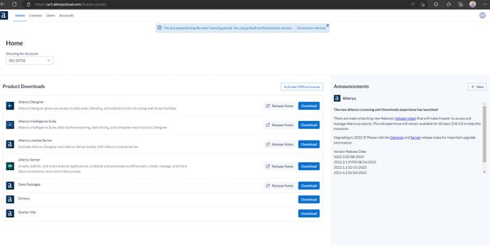490x245 pixels.
Task: Click the Starter Kits product icon
Action: (x=10, y=214)
